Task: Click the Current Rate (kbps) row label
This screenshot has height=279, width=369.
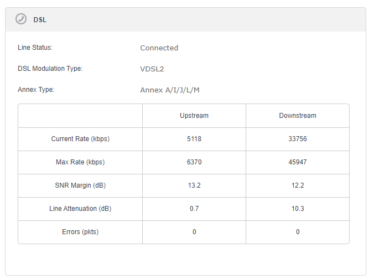Action: click(80, 139)
